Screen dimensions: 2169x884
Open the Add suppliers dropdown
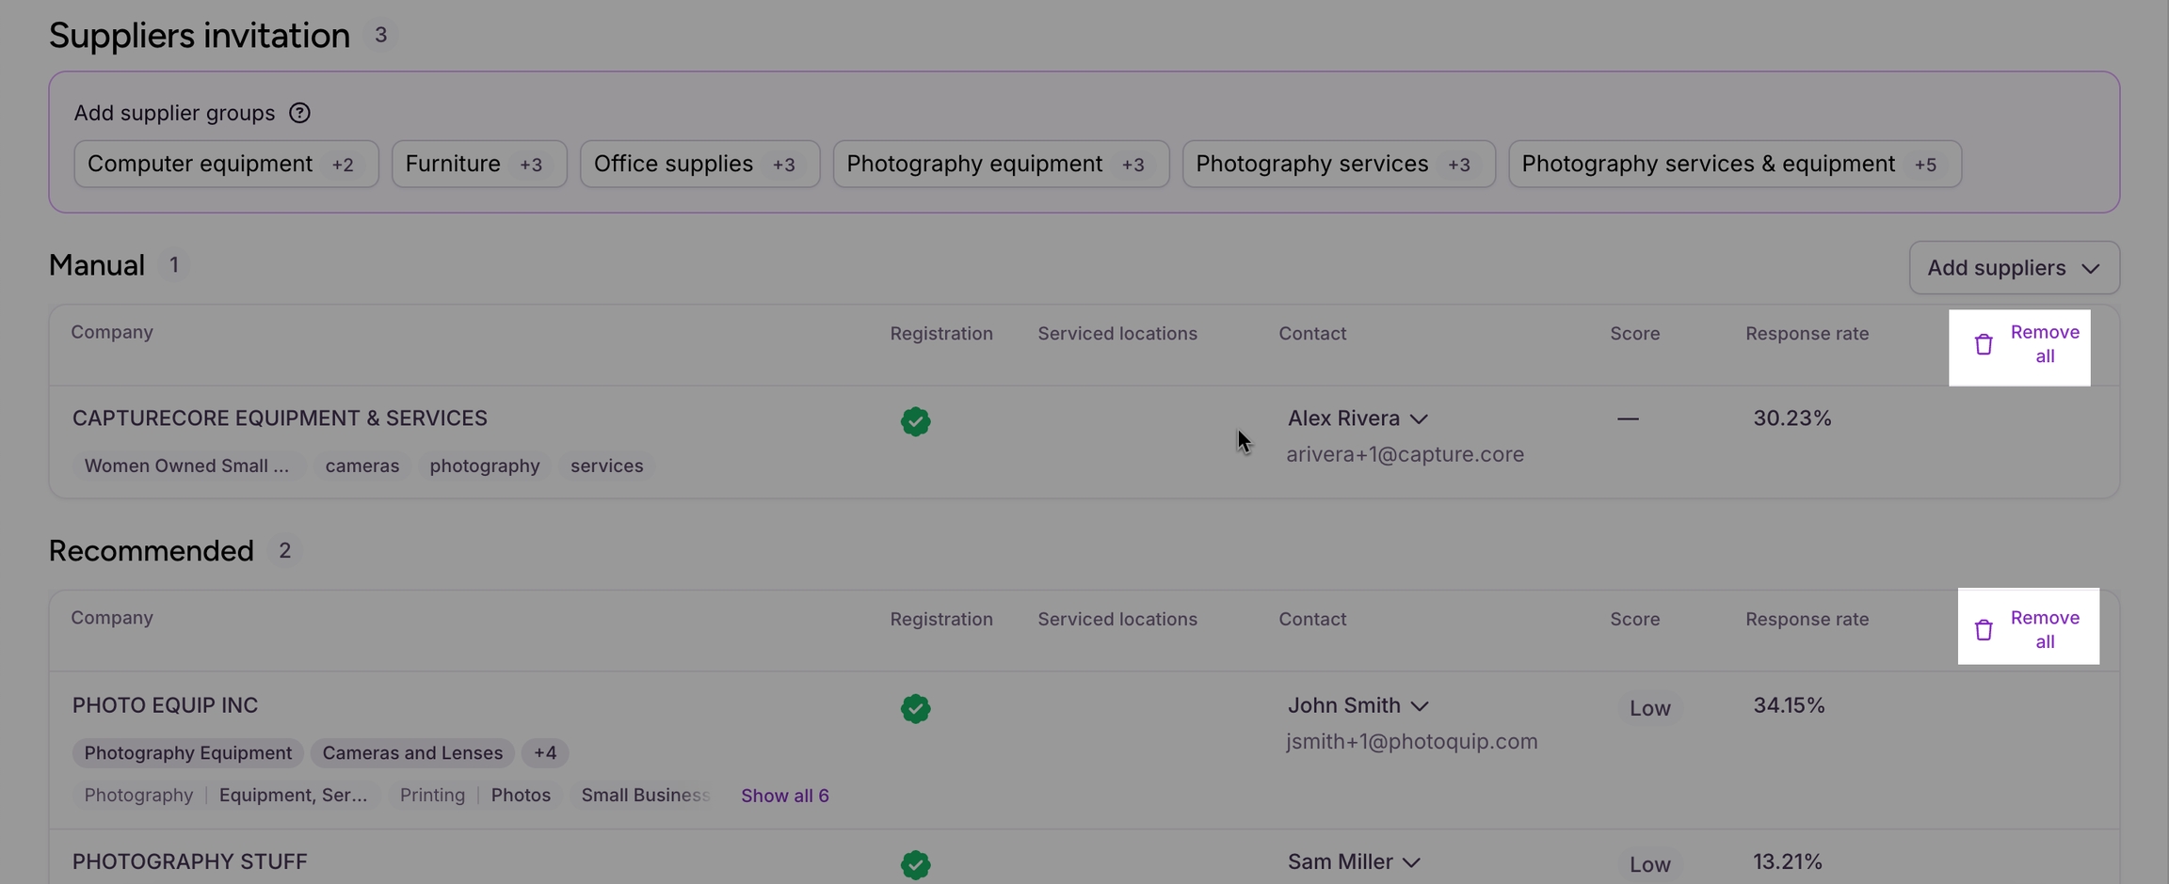pyautogui.click(x=2014, y=268)
